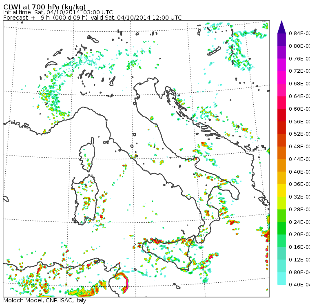310x306 pixels.
Task: Click the 0.12E legend value label
Action: click(x=299, y=260)
